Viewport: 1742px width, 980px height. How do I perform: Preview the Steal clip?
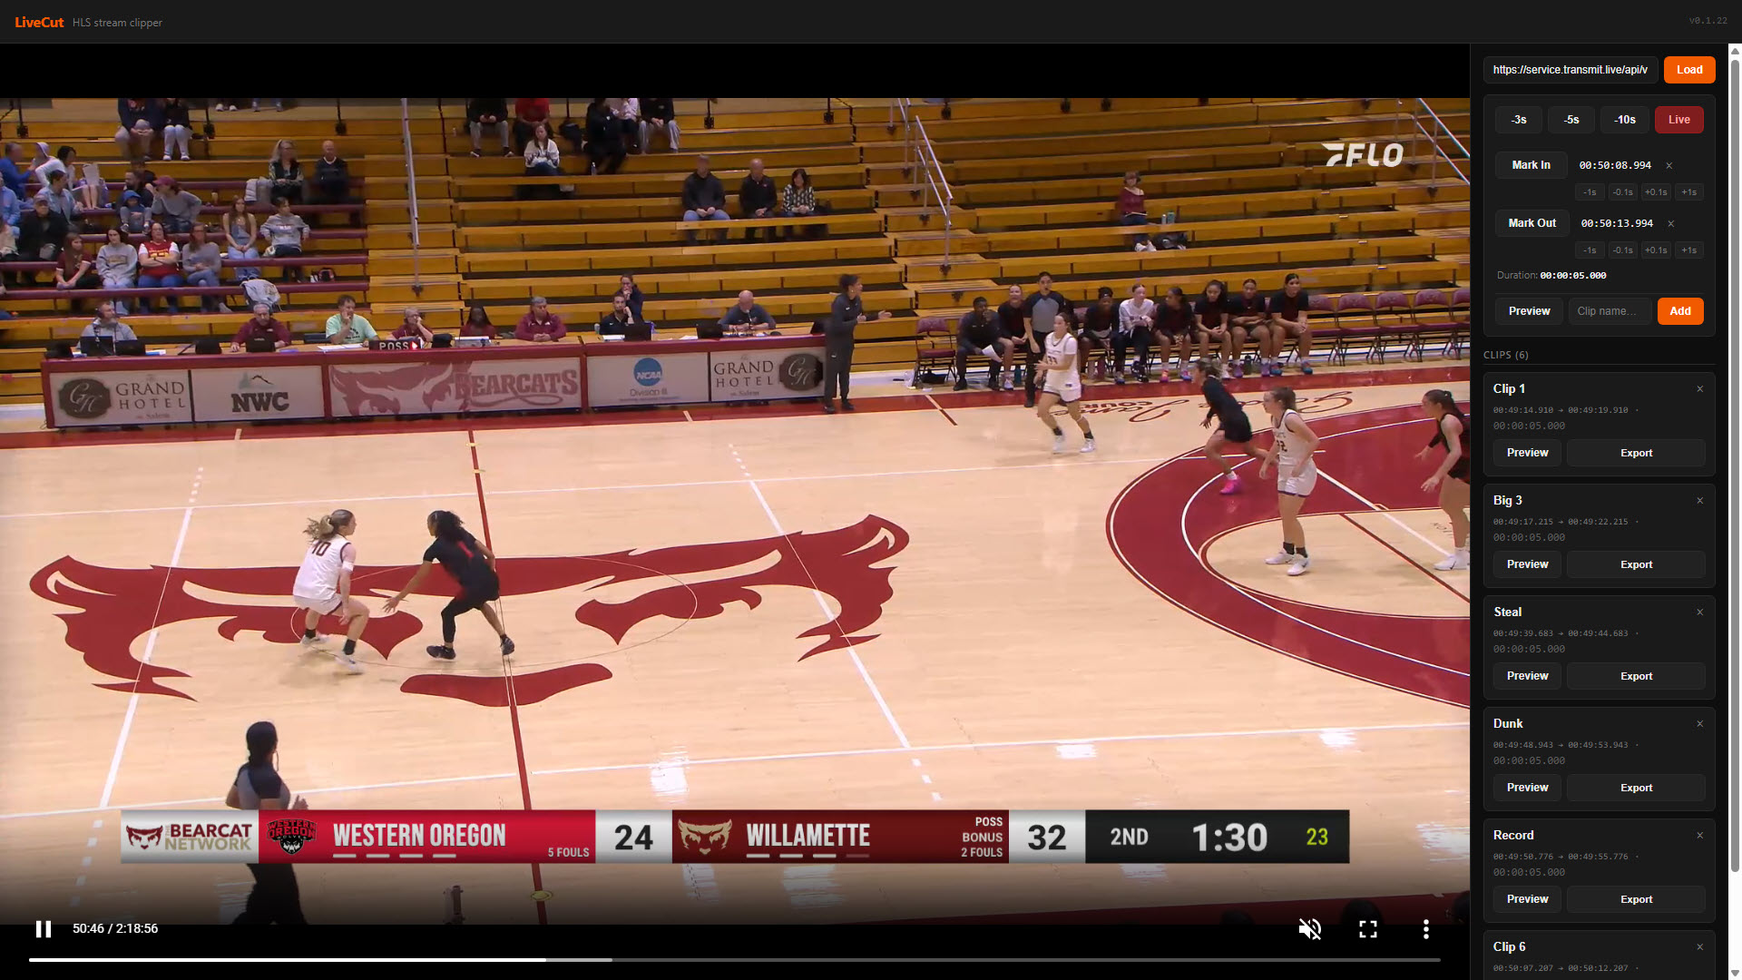click(1527, 676)
